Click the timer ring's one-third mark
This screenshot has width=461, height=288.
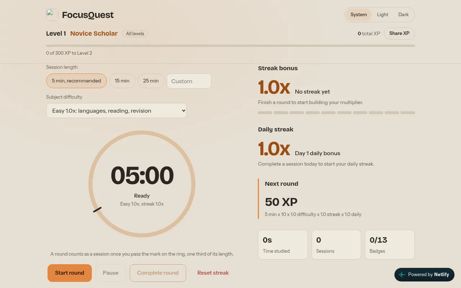click(x=97, y=210)
